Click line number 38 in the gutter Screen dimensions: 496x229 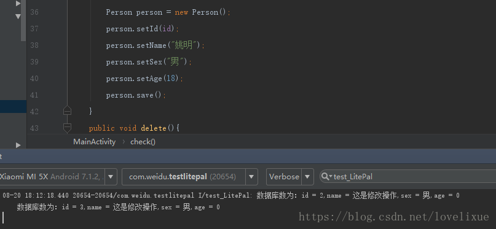pos(34,45)
